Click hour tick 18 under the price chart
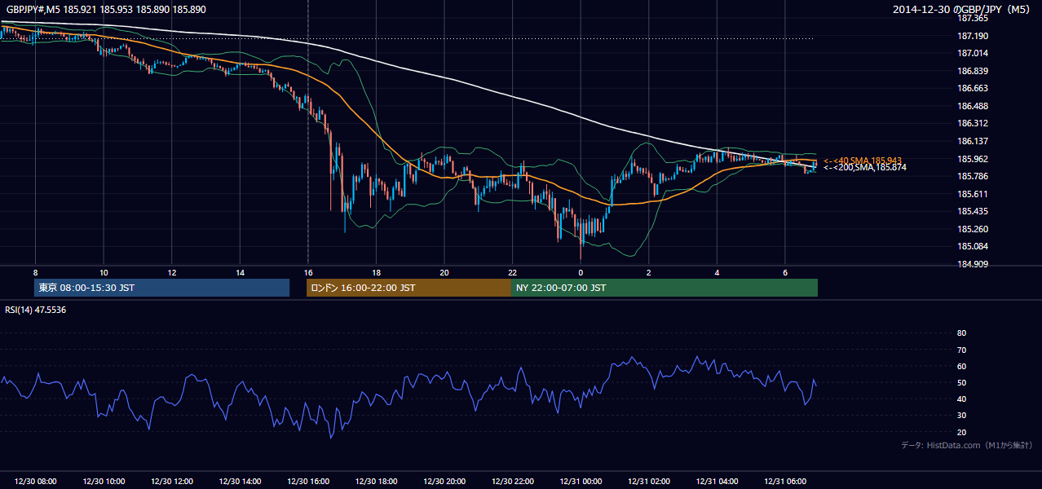The width and height of the screenshot is (1042, 489). [376, 272]
